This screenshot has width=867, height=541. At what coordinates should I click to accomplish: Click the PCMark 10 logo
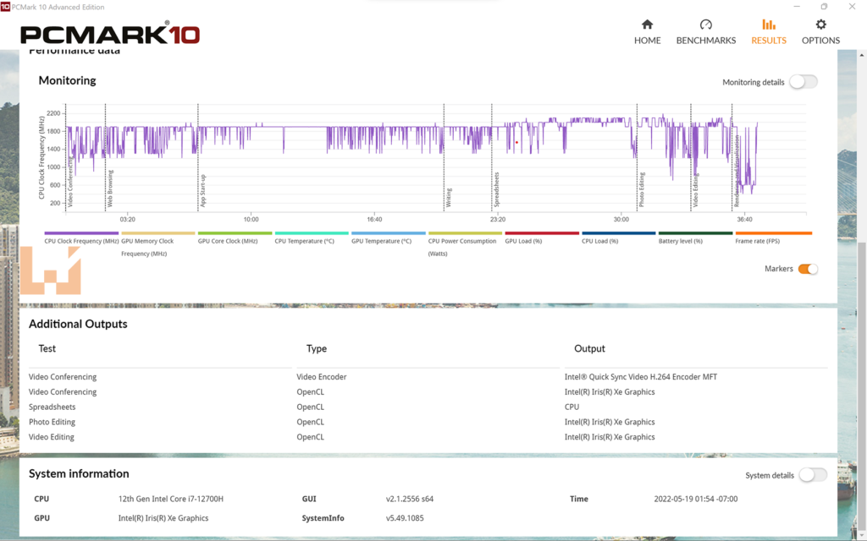click(110, 34)
